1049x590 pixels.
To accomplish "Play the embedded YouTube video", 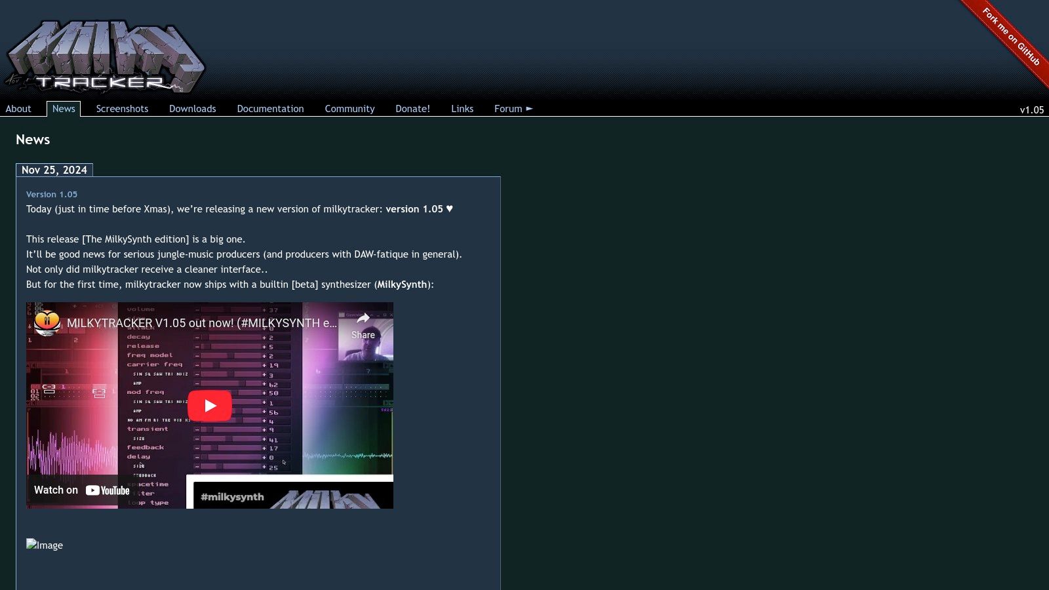I will click(210, 406).
